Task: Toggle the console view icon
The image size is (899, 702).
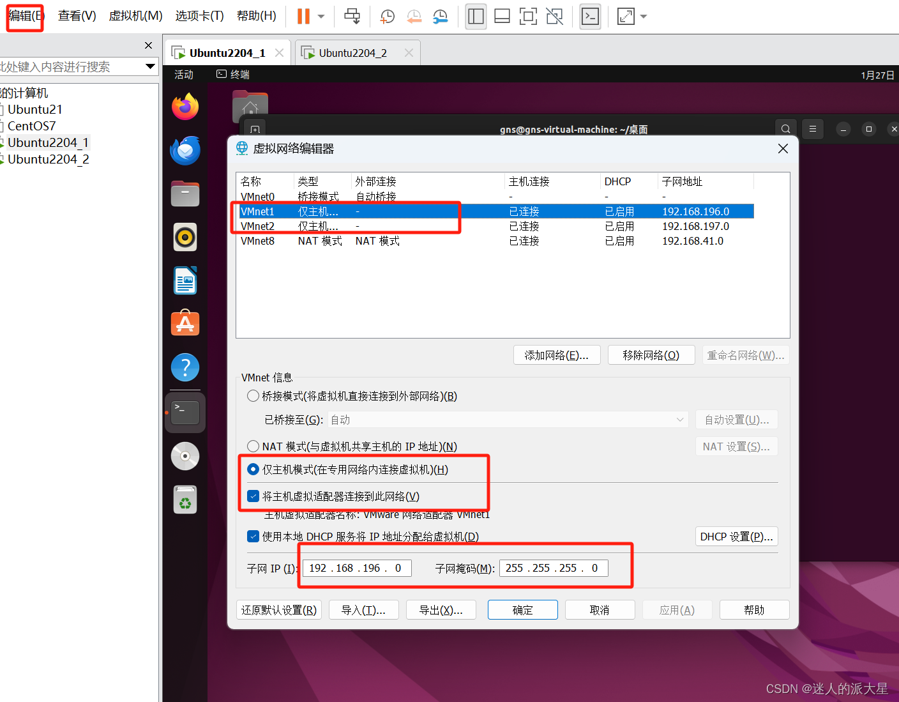Action: [590, 17]
